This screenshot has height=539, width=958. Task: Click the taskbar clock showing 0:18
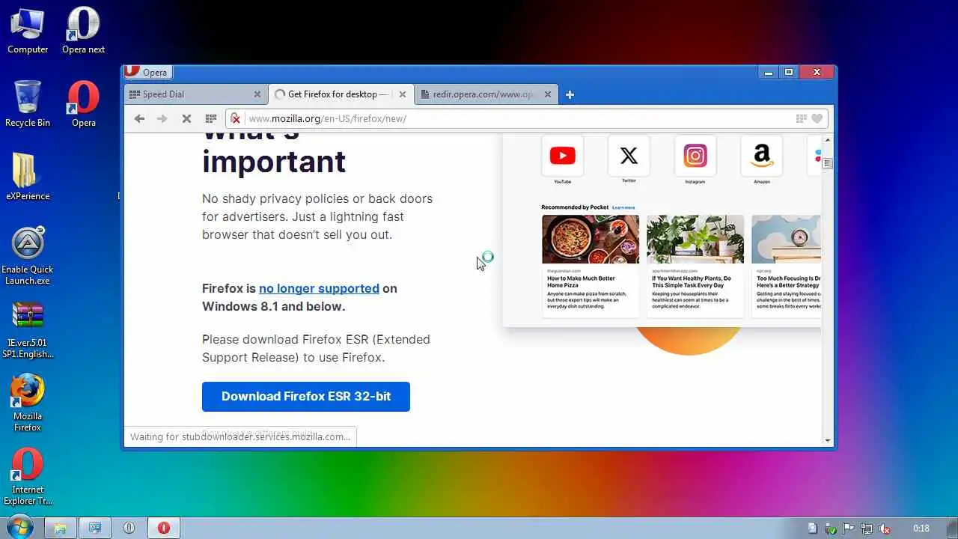(921, 528)
